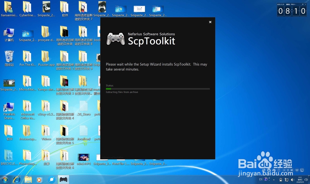This screenshot has width=310, height=184.
Task: Open the $RECYCLE folder
Action: pos(9,157)
